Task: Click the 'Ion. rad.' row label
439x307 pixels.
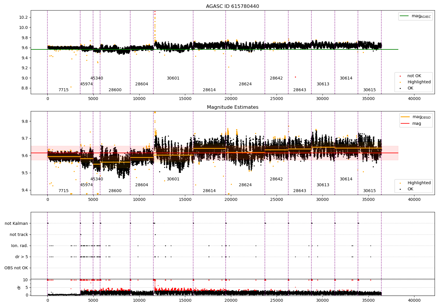Action: (20, 246)
